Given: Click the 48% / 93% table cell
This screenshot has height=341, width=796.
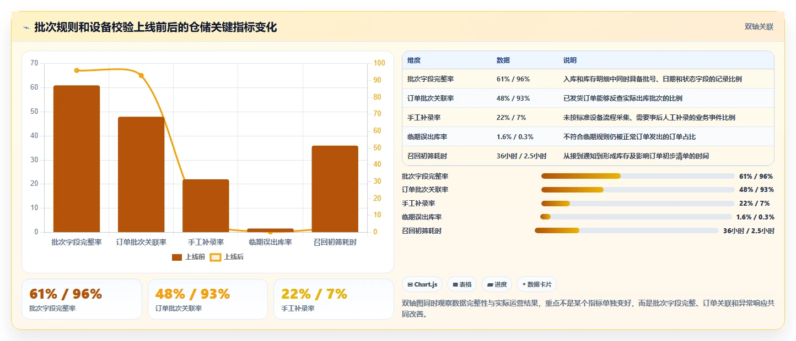Looking at the screenshot, I should click(513, 98).
